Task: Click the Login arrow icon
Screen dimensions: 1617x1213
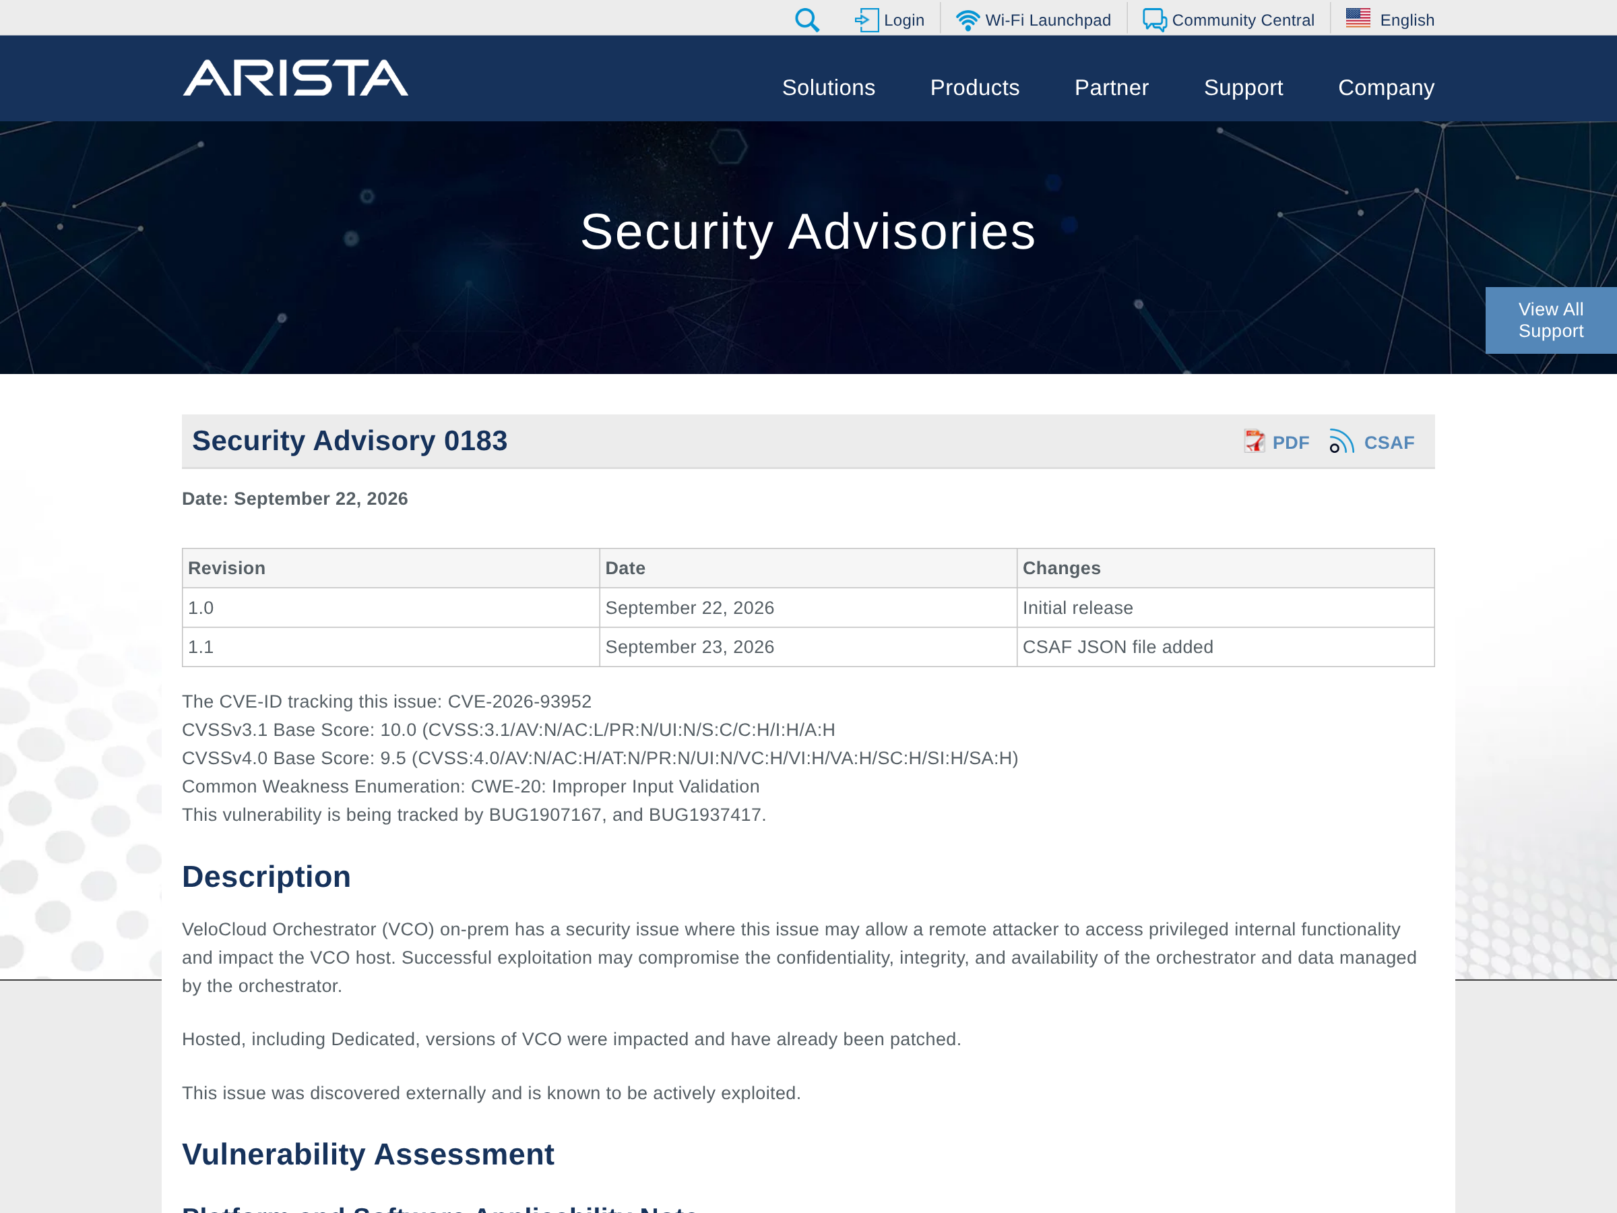Action: 866,20
